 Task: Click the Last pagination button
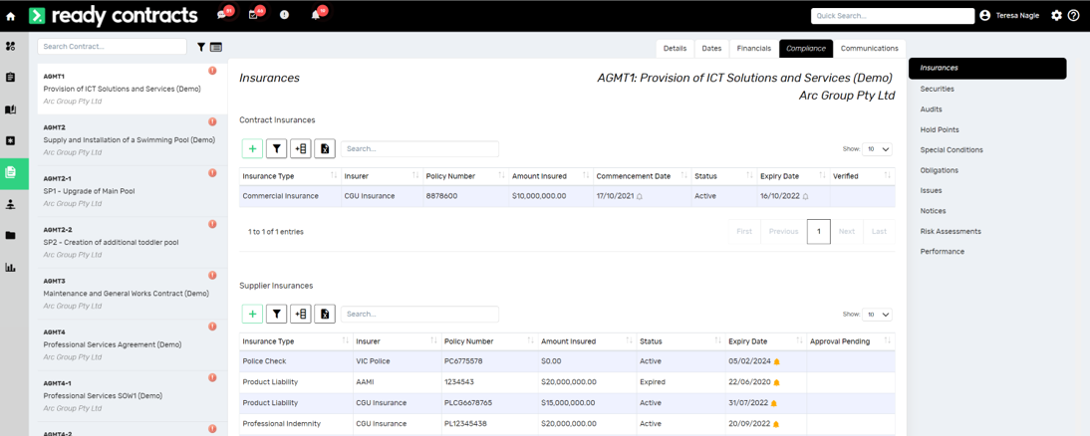click(880, 231)
